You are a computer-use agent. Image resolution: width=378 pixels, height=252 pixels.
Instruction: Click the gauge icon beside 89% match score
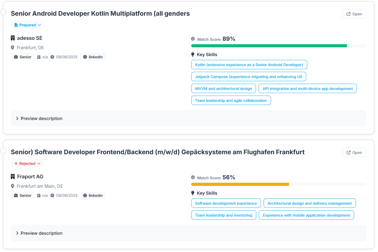pos(193,39)
